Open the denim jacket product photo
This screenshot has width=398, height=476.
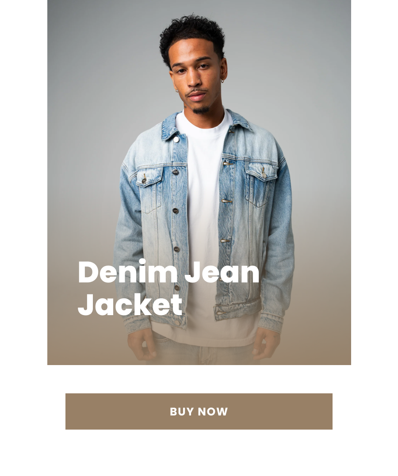(199, 182)
